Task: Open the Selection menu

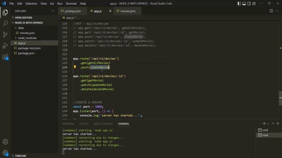Action: [31, 4]
